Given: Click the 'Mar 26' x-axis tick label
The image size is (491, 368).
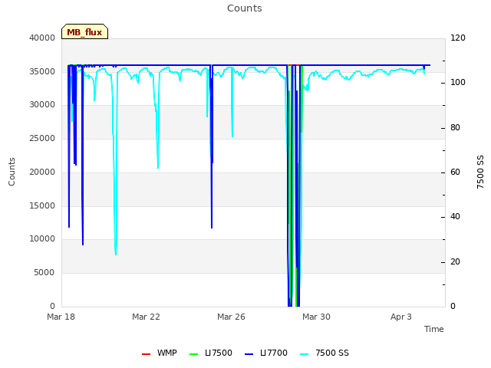Looking at the screenshot, I should pyautogui.click(x=231, y=317).
